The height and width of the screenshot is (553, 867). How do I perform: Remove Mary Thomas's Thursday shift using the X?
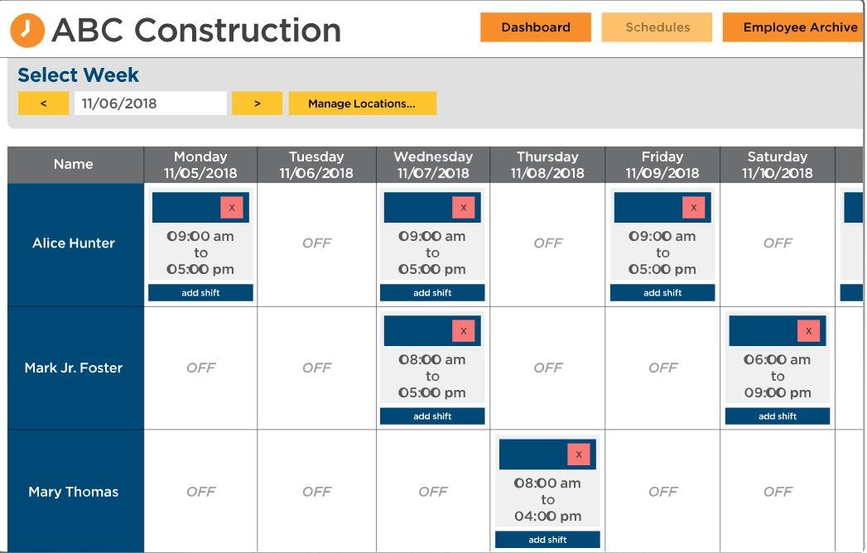coord(579,454)
